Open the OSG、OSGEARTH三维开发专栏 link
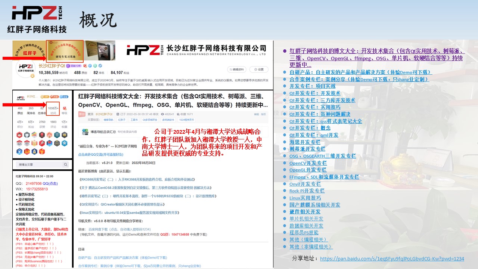The width and height of the screenshot is (478, 269). click(x=323, y=156)
